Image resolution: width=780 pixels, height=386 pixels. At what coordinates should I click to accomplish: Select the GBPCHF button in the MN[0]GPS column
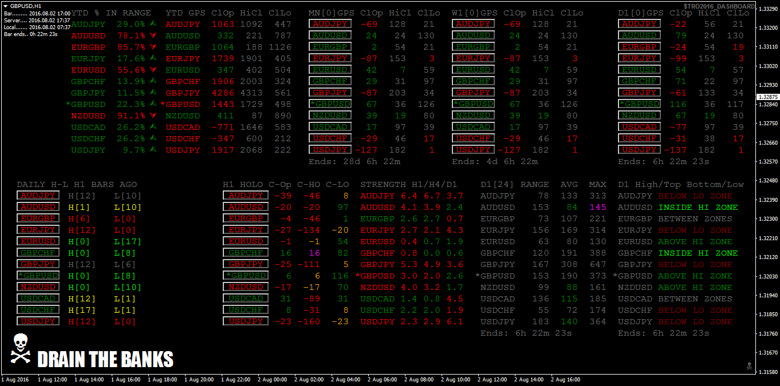tap(330, 81)
